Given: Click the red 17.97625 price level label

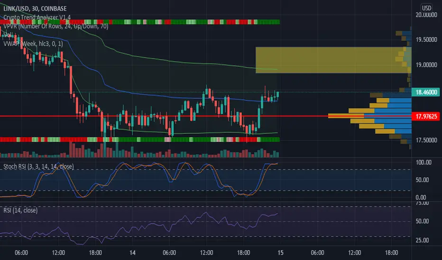Looking at the screenshot, I should 426,116.
